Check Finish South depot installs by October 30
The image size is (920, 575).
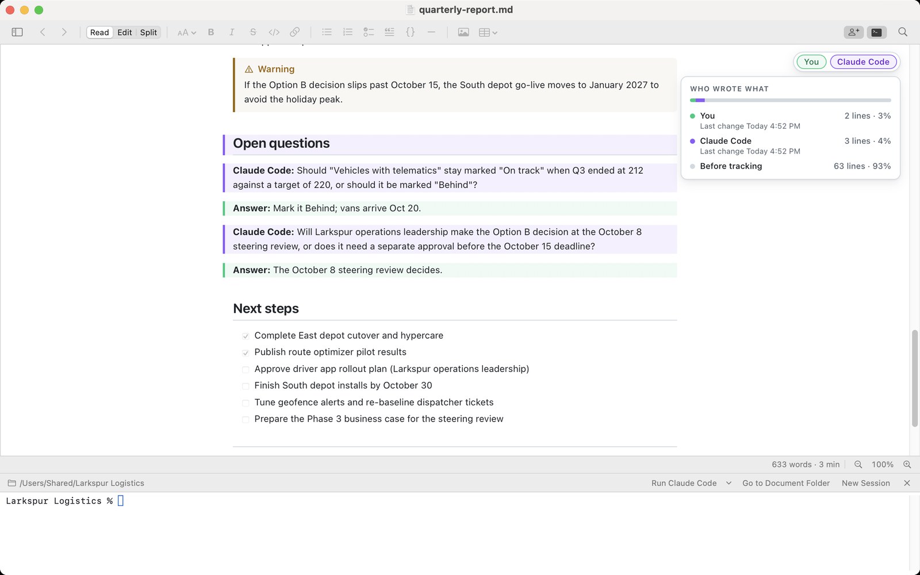pos(246,386)
